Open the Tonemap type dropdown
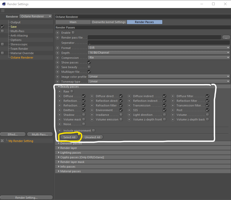The width and height of the screenshot is (231, 200). 159,81
